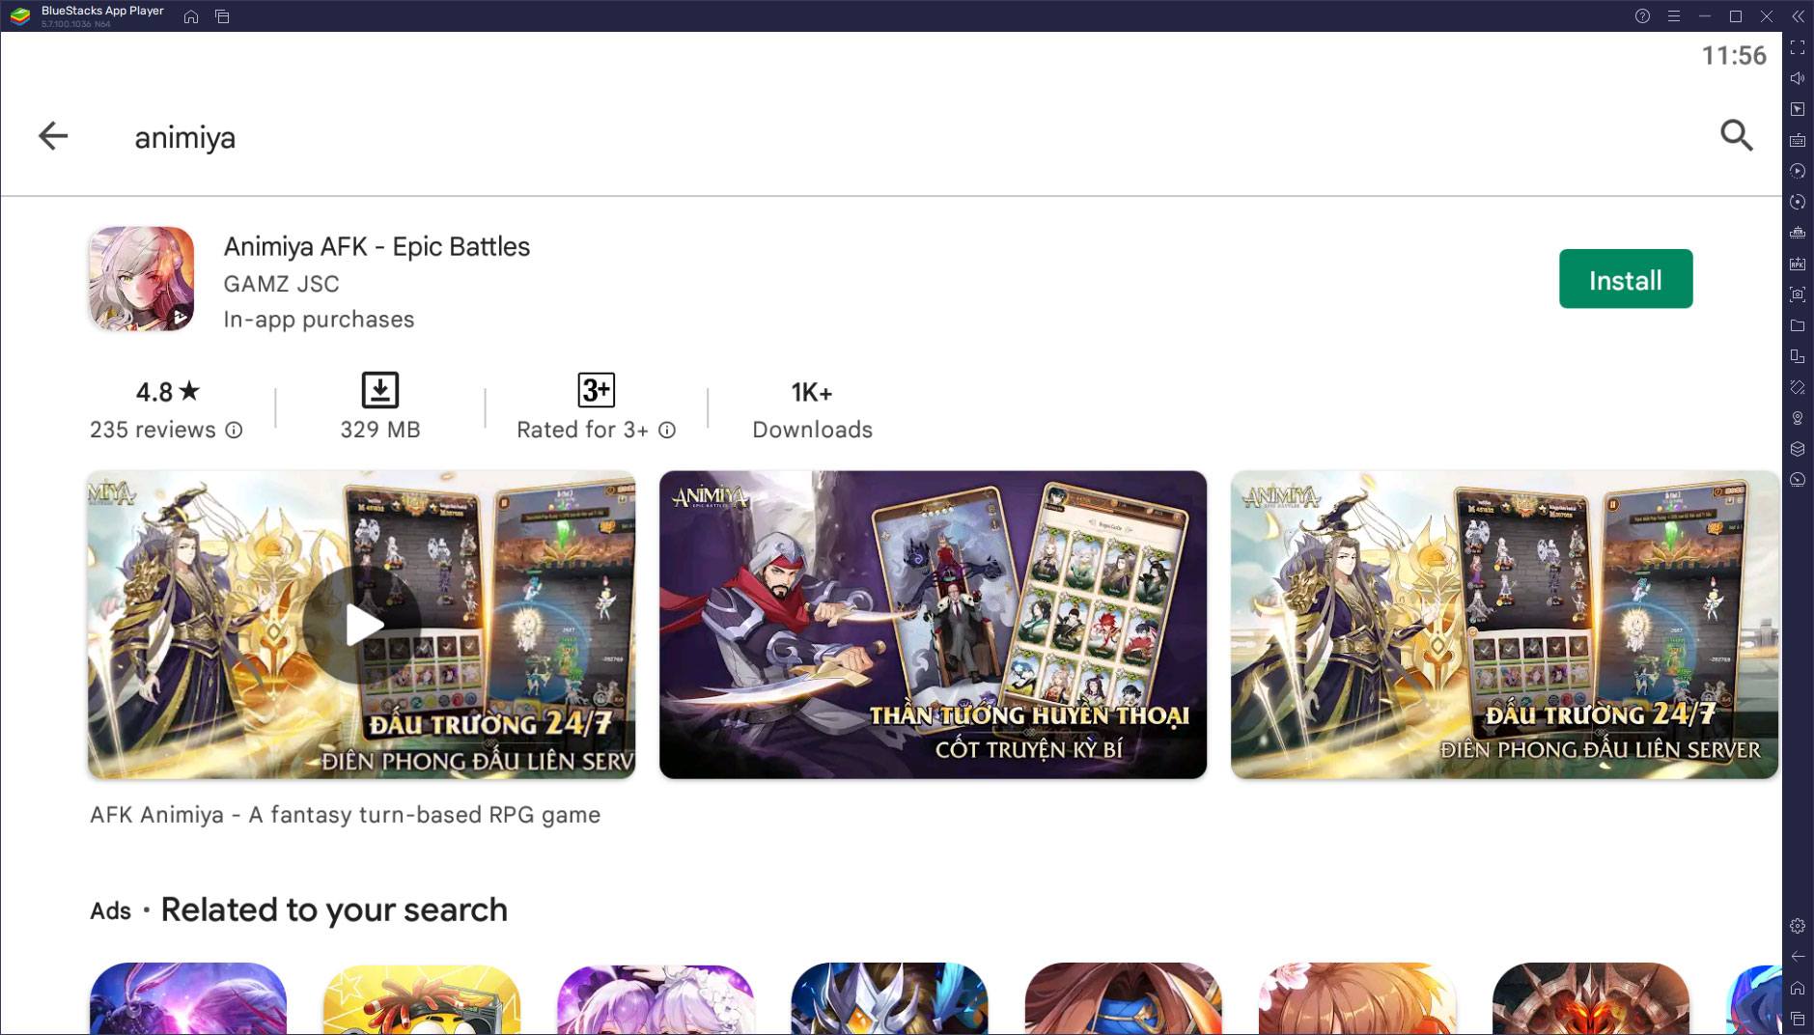This screenshot has width=1814, height=1035.
Task: Open the media folder icon
Action: pos(1798,325)
